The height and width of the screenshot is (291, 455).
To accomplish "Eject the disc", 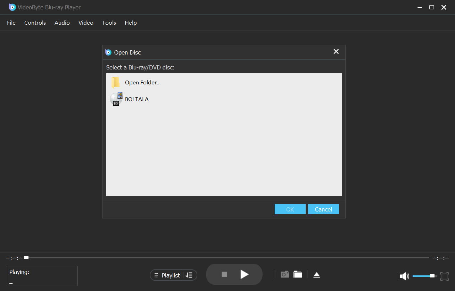I will [x=316, y=274].
